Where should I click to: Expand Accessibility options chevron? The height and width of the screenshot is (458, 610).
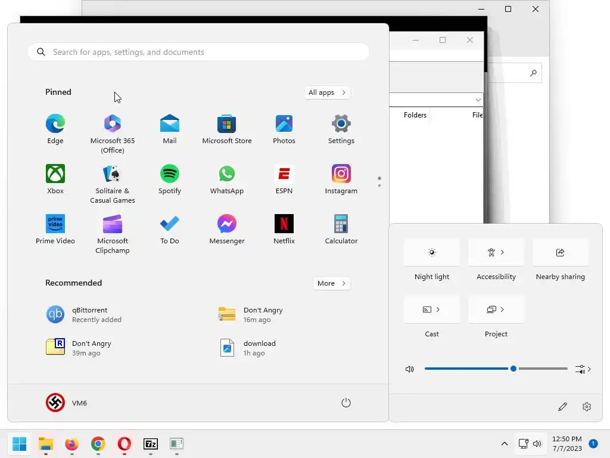point(503,252)
